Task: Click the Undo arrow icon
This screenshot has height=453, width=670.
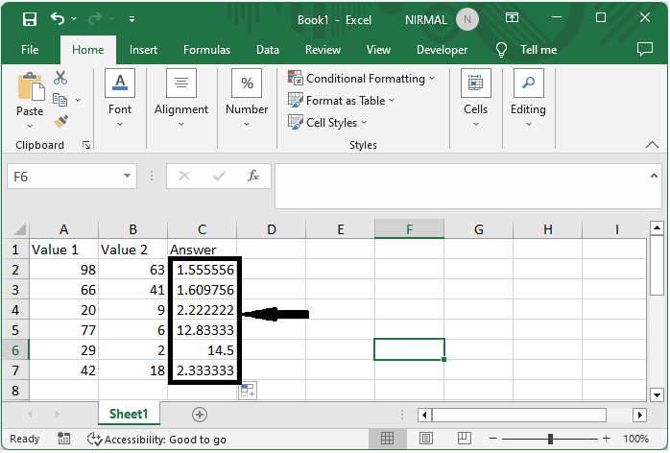Action: 59,19
